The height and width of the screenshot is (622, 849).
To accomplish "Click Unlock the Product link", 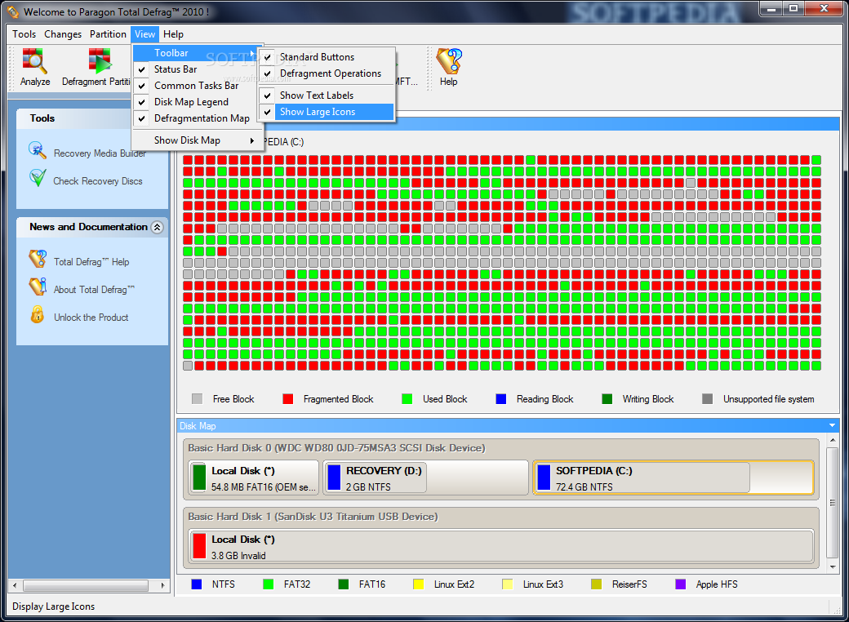I will (91, 318).
